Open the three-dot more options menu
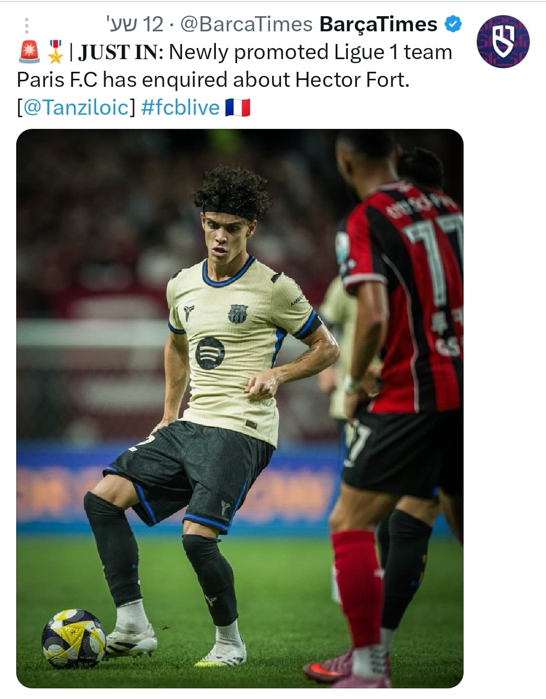 coord(27,25)
